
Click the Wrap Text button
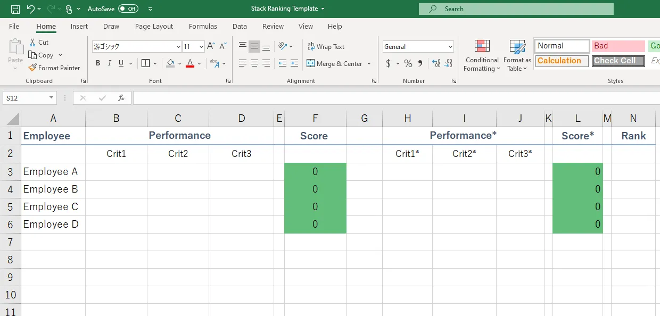click(x=326, y=47)
